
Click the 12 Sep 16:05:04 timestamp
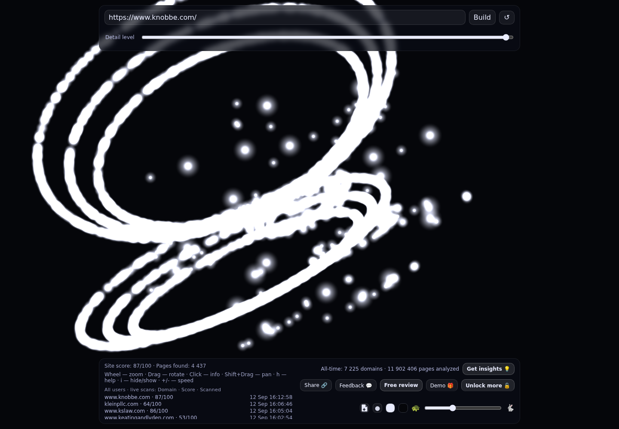tap(271, 411)
